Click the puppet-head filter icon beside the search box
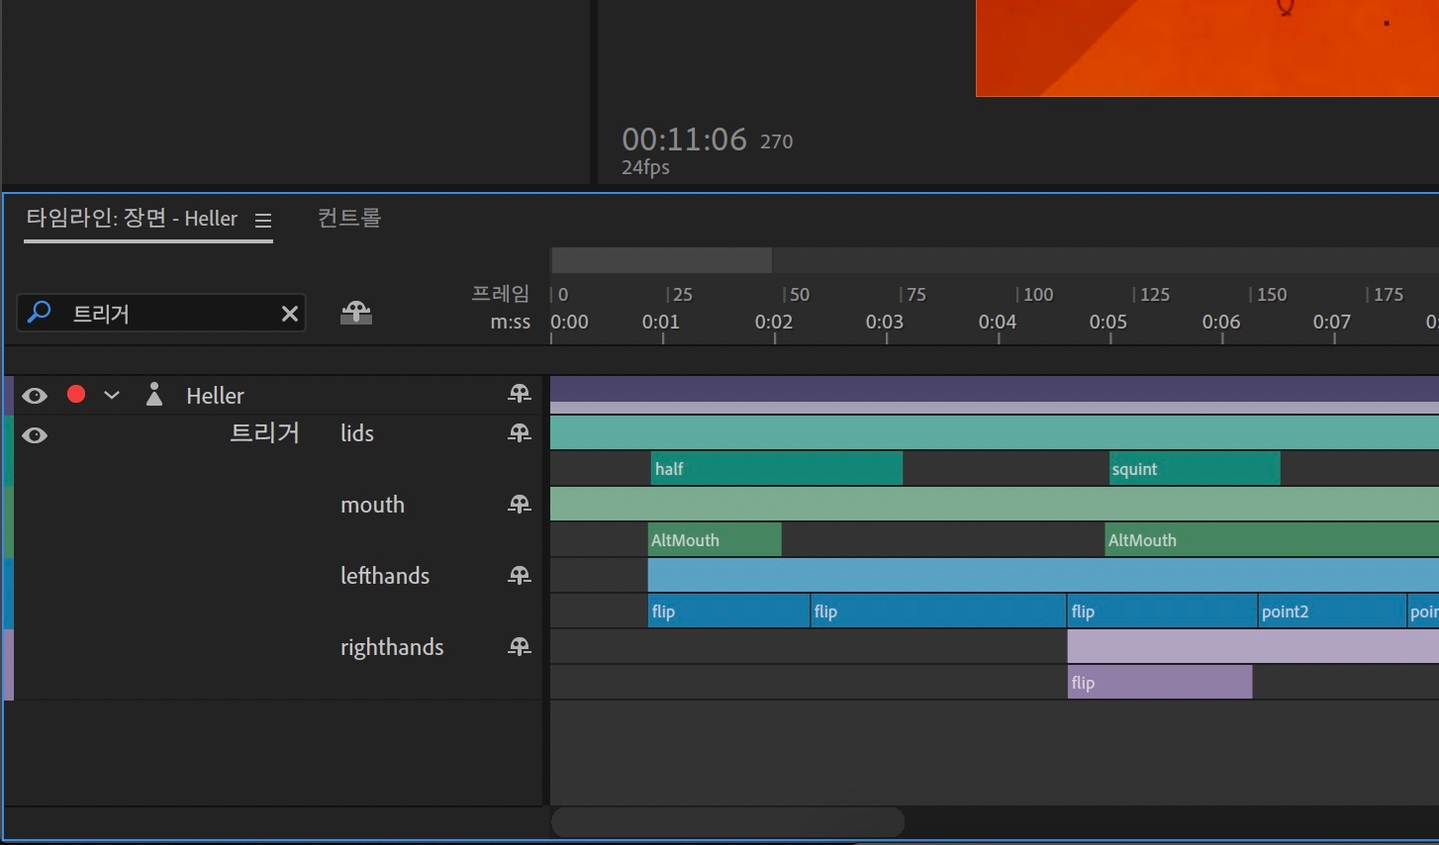This screenshot has width=1439, height=845. [x=356, y=313]
